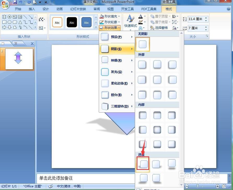Viewport: 233px width, 190px height.
Task: Switch to PDF toolset tab
Action: pyautogui.click(x=149, y=9)
